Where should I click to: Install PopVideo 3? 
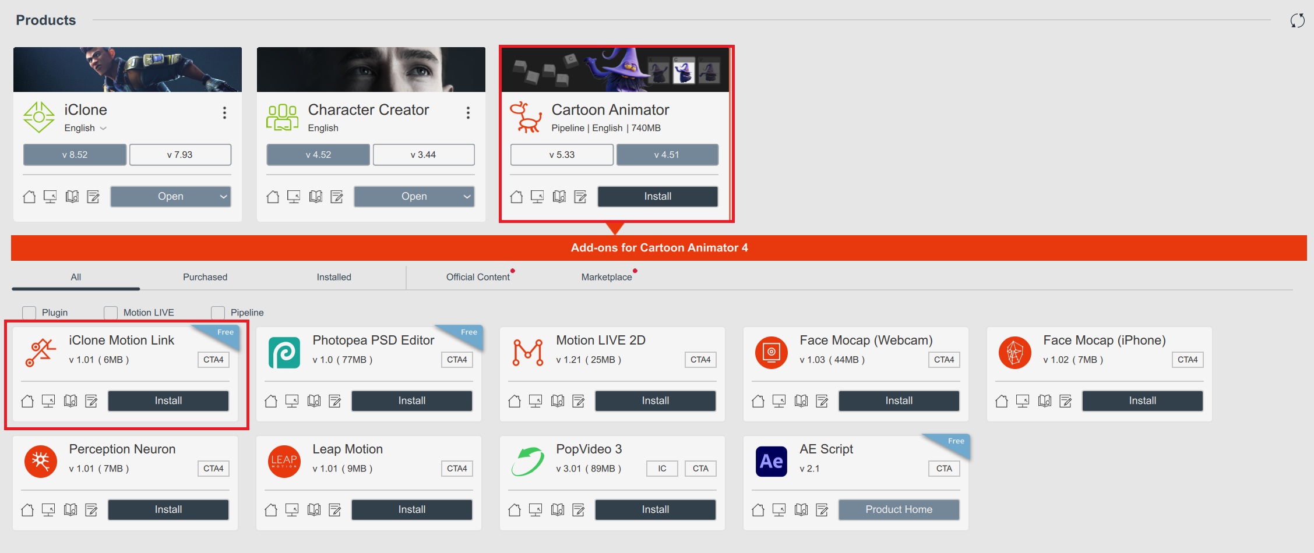[656, 510]
